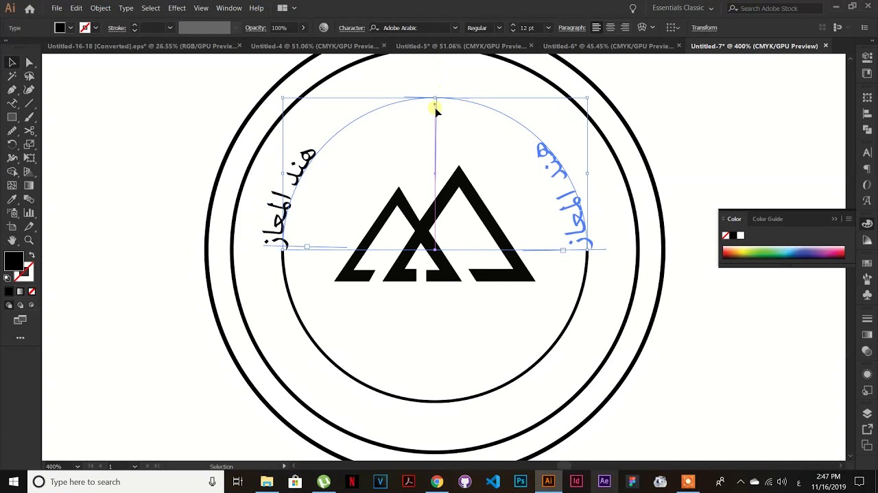Click the fill color box in toolbar

(x=13, y=261)
